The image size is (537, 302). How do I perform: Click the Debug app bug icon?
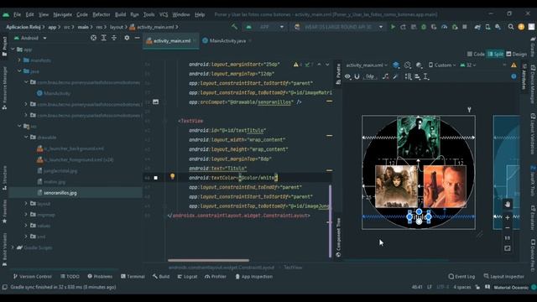(424, 27)
